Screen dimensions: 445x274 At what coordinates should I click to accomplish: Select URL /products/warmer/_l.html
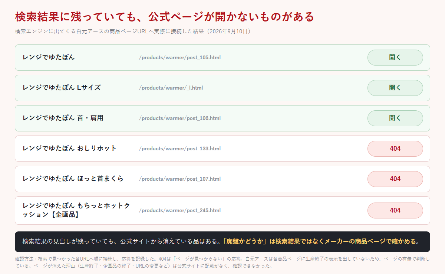click(x=171, y=88)
